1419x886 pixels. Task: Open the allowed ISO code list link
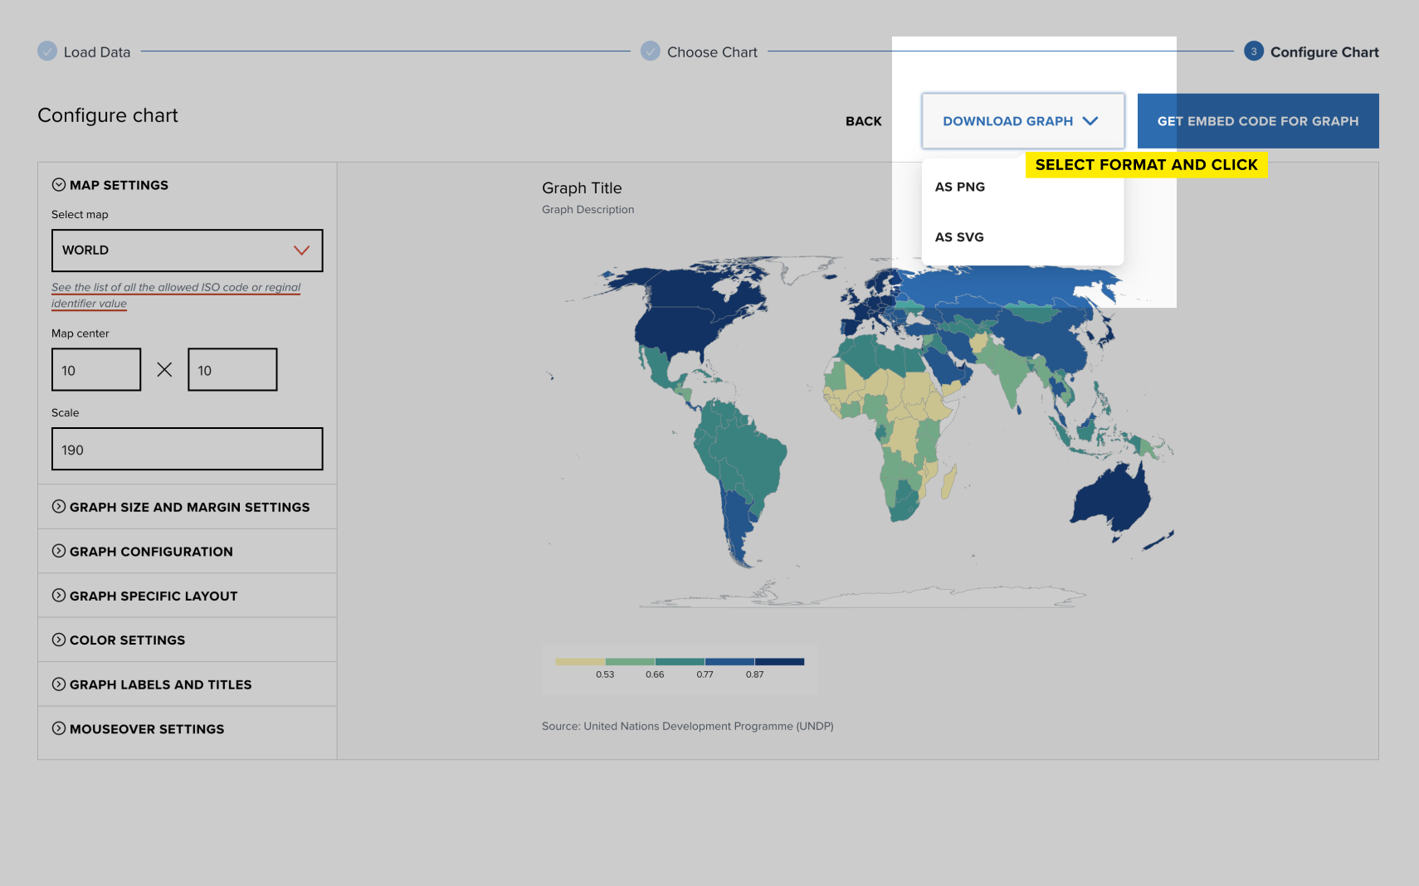[x=176, y=295]
